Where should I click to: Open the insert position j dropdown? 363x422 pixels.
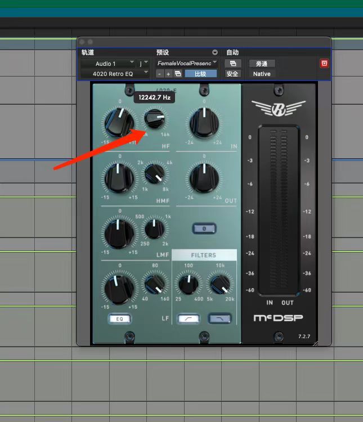[x=143, y=64]
